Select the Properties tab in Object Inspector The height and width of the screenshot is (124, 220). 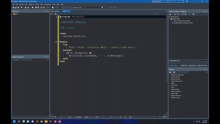(x=16, y=60)
